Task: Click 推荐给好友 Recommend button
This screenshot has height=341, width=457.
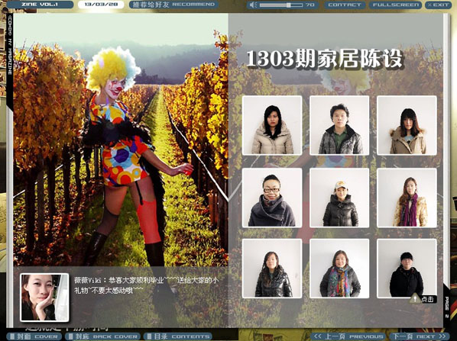Action: (173, 5)
